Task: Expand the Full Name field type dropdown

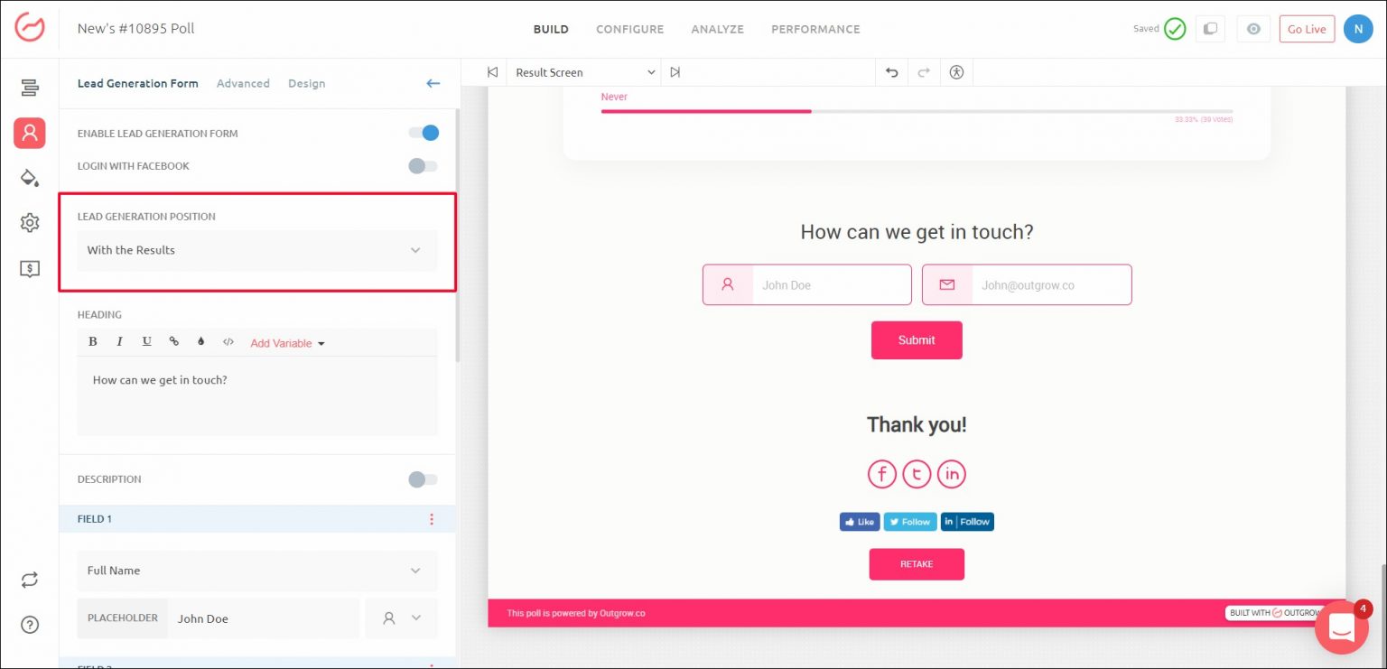Action: [x=256, y=571]
